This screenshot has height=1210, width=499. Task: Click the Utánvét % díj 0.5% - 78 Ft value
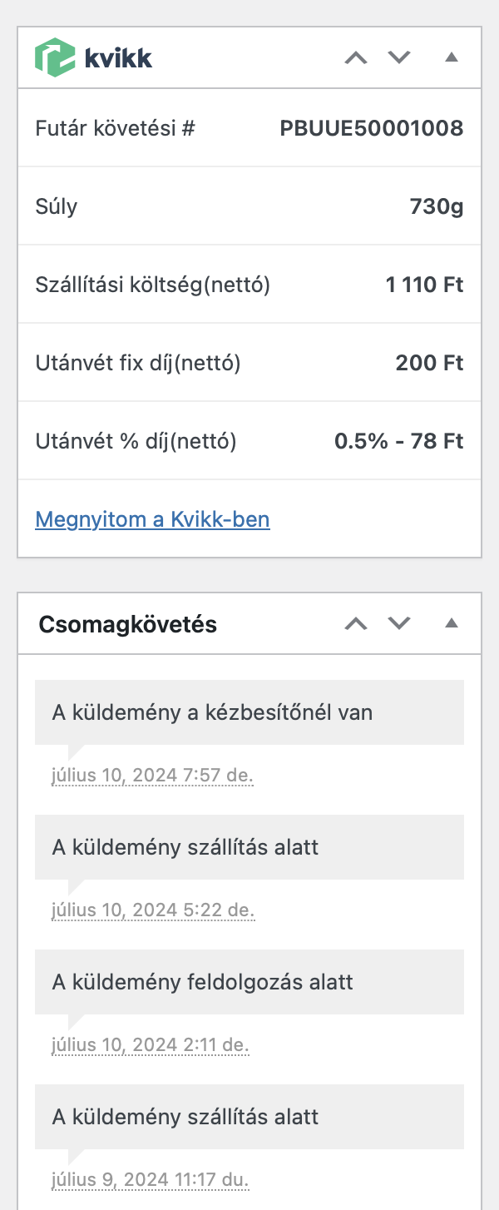399,441
